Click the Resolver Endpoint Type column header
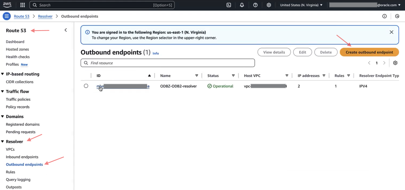 pos(379,76)
